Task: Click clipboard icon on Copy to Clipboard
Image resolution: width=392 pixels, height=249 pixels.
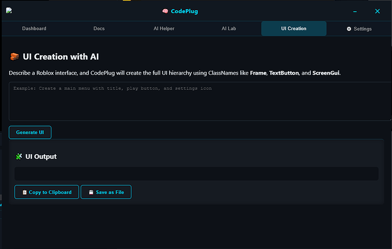Action: 24,193
